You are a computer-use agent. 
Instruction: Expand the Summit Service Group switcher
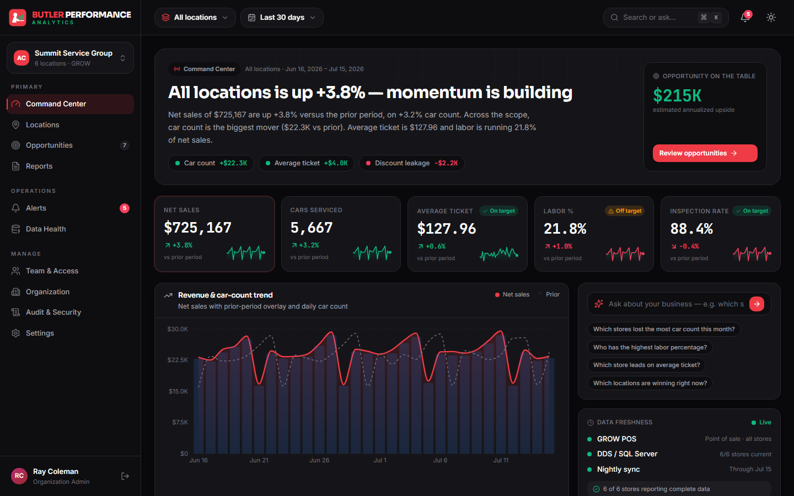point(70,58)
